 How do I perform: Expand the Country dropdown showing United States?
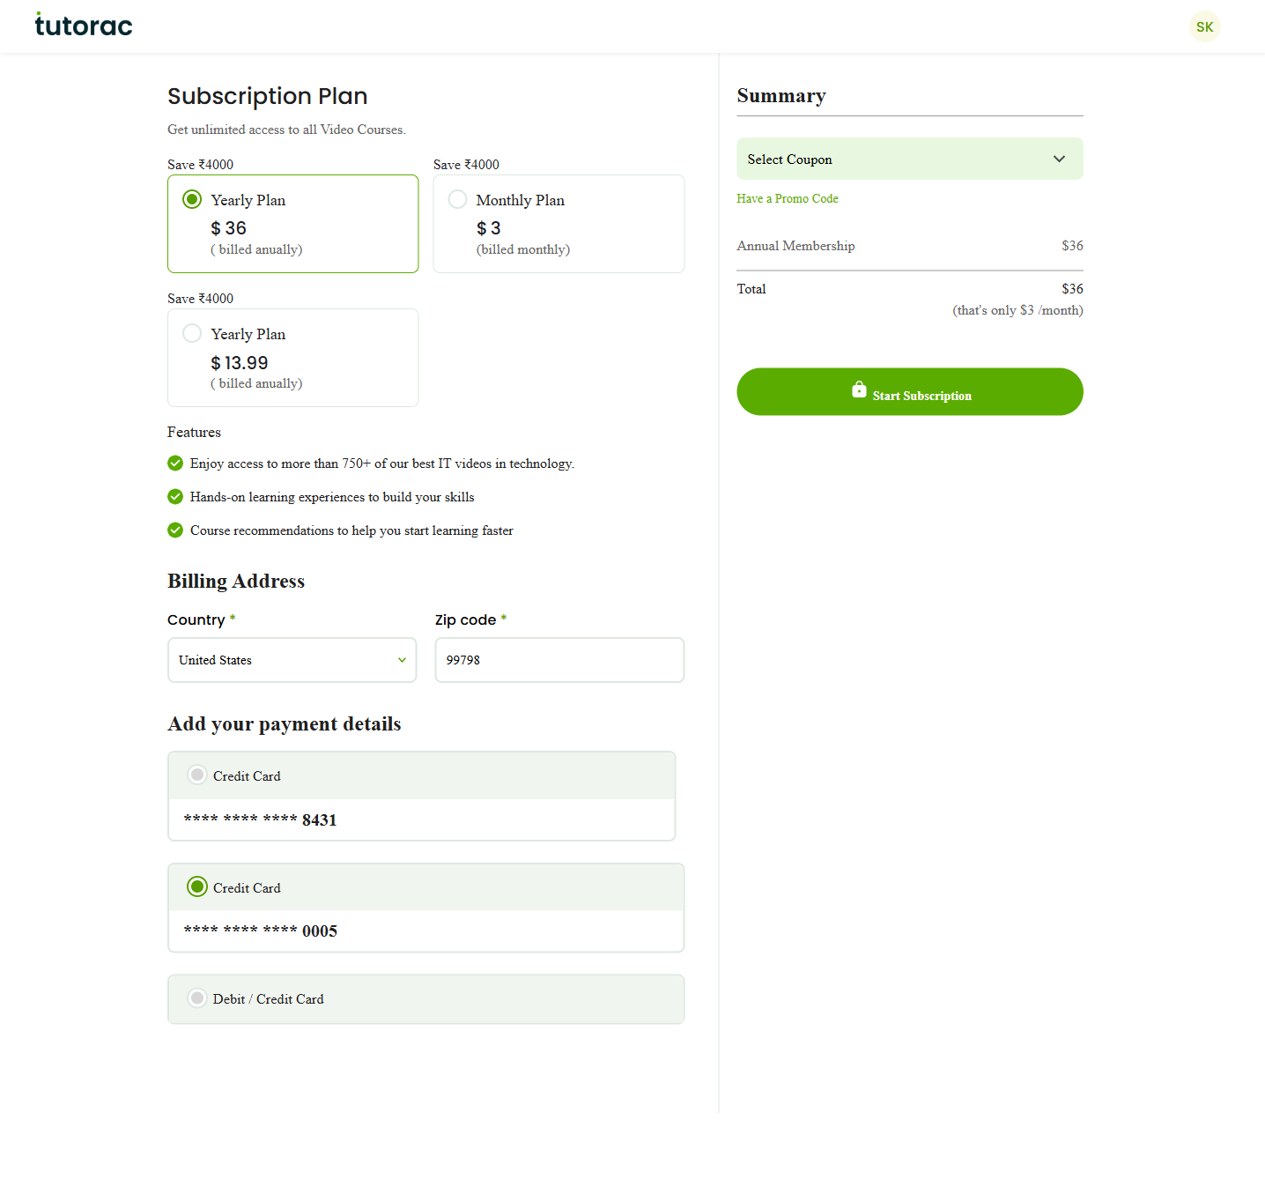point(292,660)
